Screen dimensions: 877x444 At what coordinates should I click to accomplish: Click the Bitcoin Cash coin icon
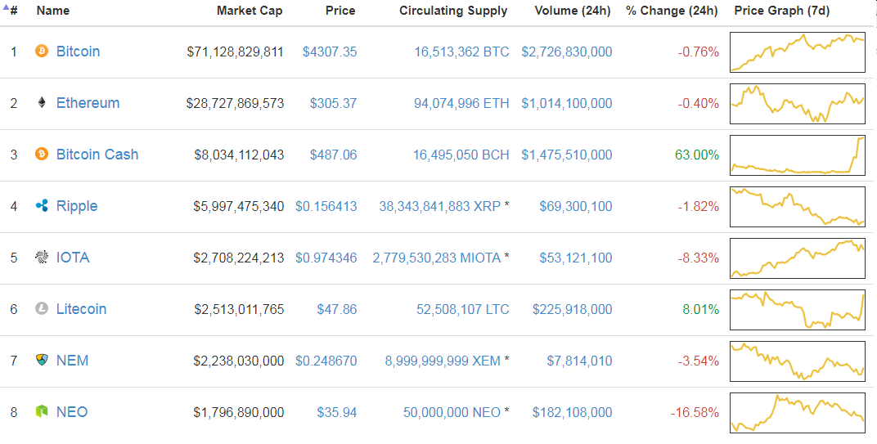[42, 155]
